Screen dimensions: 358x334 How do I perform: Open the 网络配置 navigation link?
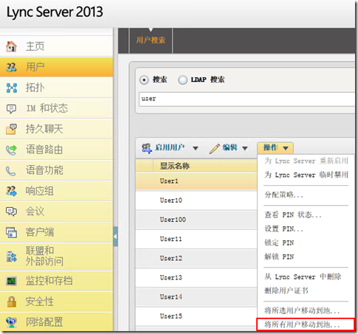pos(44,322)
